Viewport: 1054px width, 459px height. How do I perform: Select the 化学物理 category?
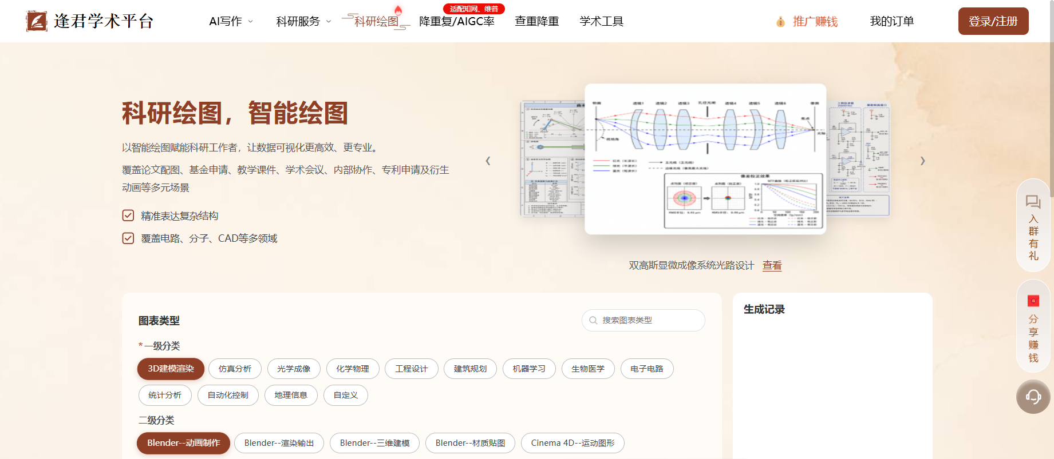click(x=353, y=369)
